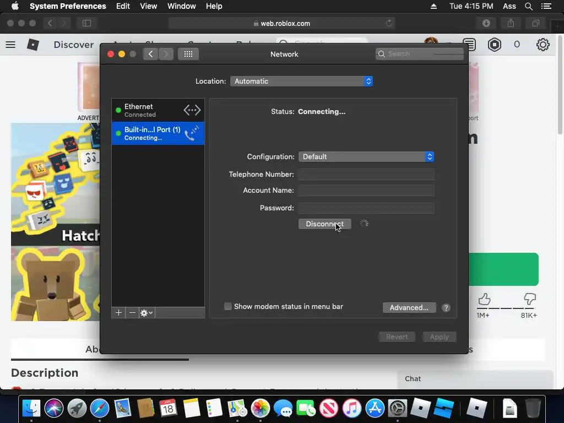Go back in System Preferences history
Image resolution: width=564 pixels, height=423 pixels.
[x=151, y=54]
